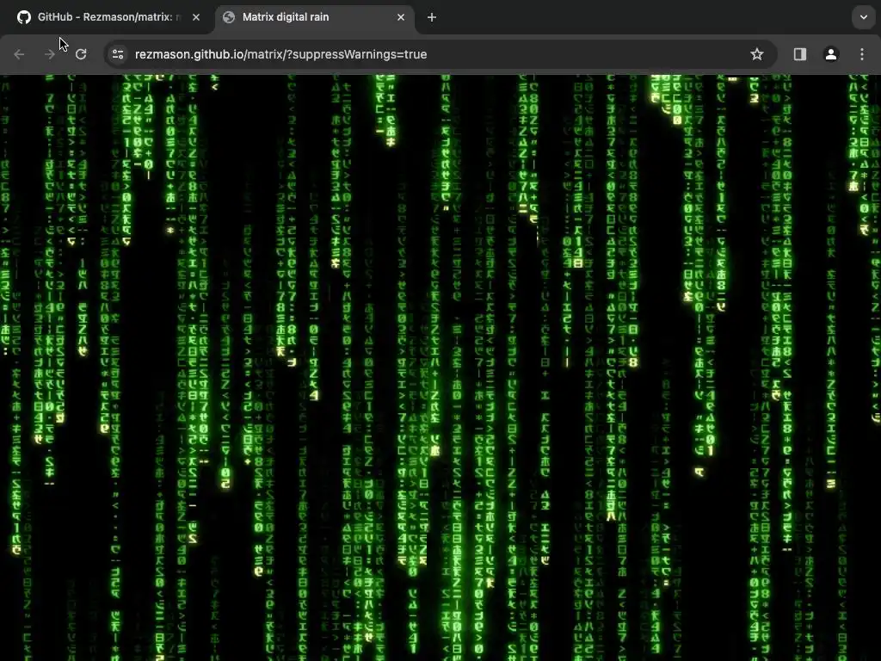Open a new browser tab
This screenshot has width=881, height=661.
(432, 17)
